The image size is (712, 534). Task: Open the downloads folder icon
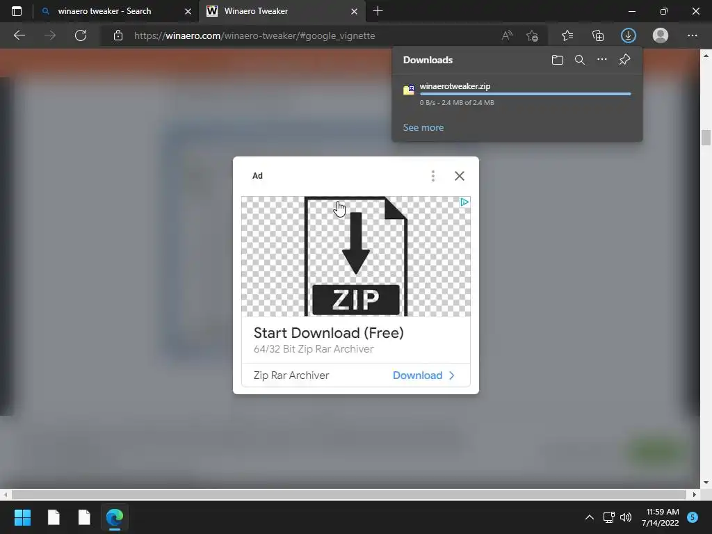tap(558, 60)
